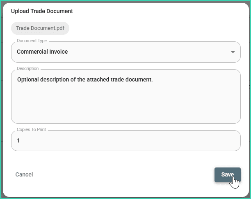251x199 pixels.
Task: Click the value 1 in Copies field
Action: 18,140
